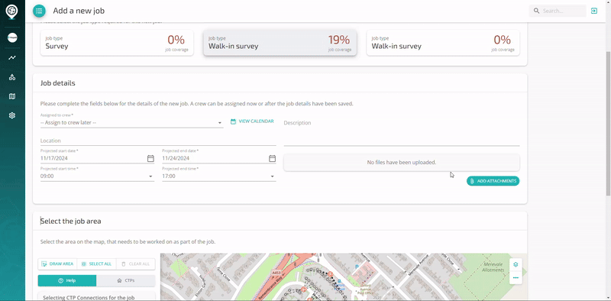611x301 pixels.
Task: Open the settings gear in sidebar
Action: (x=12, y=115)
